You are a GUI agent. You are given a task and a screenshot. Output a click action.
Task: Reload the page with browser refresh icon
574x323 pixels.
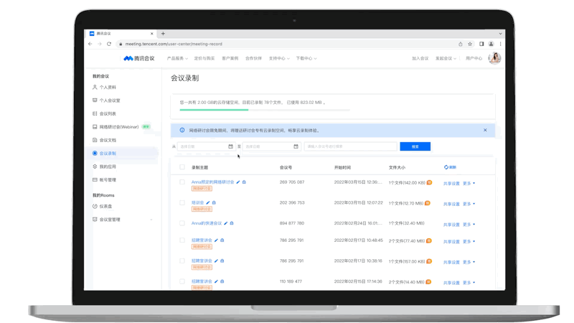click(x=109, y=44)
